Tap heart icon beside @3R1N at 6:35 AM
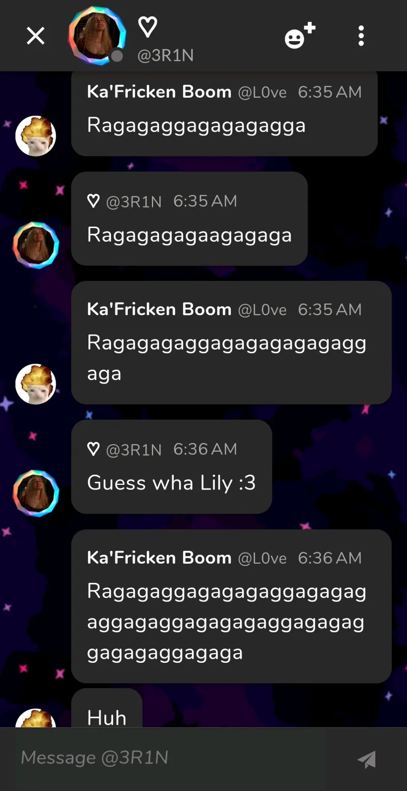Image resolution: width=407 pixels, height=791 pixels. (93, 201)
